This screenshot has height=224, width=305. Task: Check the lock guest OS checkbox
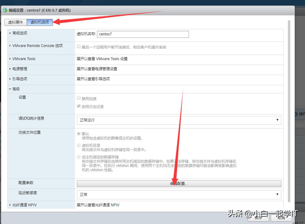[x=79, y=47]
